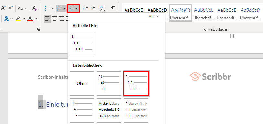Toggle center paragraph alignment
263x124 pixels.
tap(54, 19)
